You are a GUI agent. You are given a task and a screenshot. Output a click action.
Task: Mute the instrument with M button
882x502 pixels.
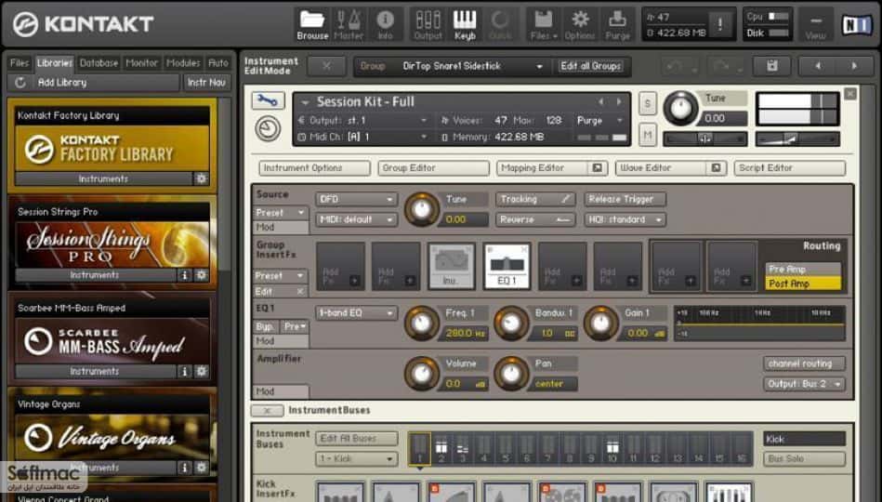tap(648, 135)
